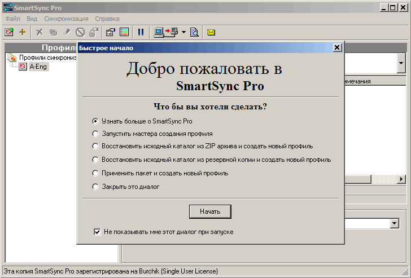Select 'Запустить мастера создания профиля' option
411x278 pixels.
click(152, 134)
